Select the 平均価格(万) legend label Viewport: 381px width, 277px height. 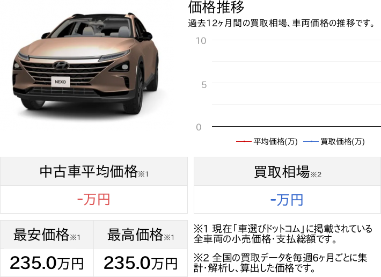coord(275,141)
